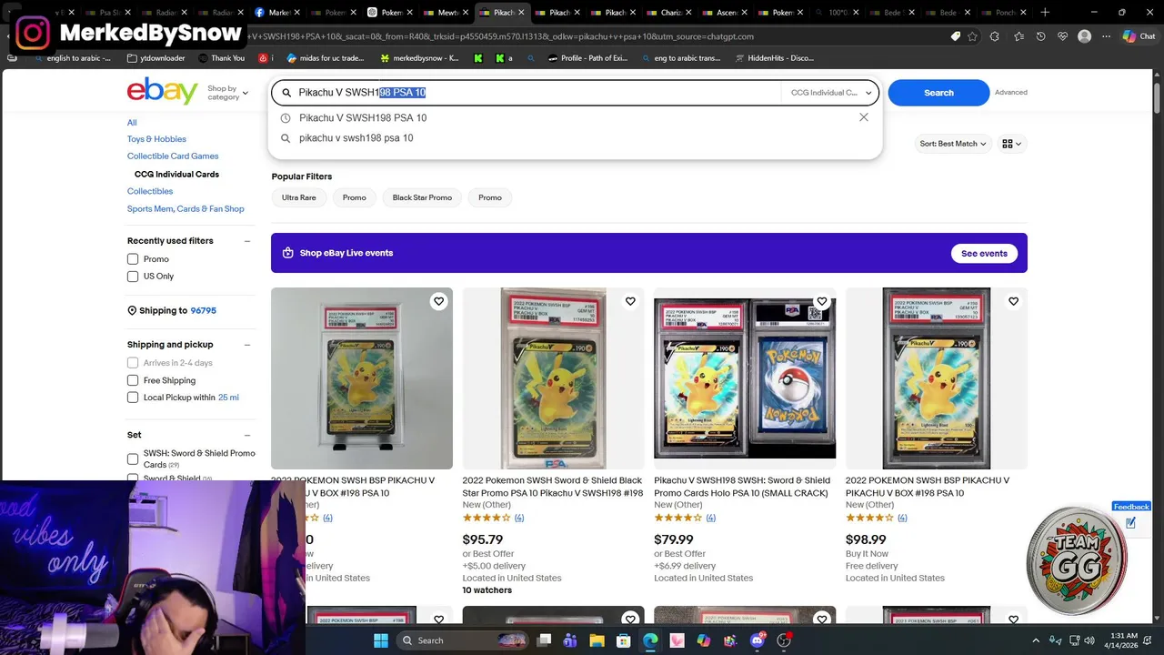The image size is (1164, 655).
Task: Open Sports Mem, Cards & Fan Shop
Action: (186, 209)
